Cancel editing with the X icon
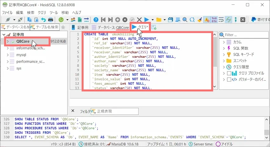 pyautogui.click(x=139, y=20)
